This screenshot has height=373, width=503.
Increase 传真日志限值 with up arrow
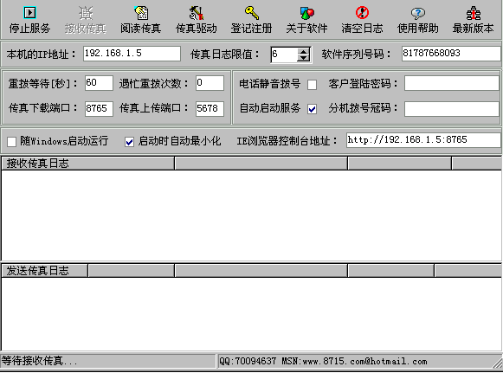(303, 51)
